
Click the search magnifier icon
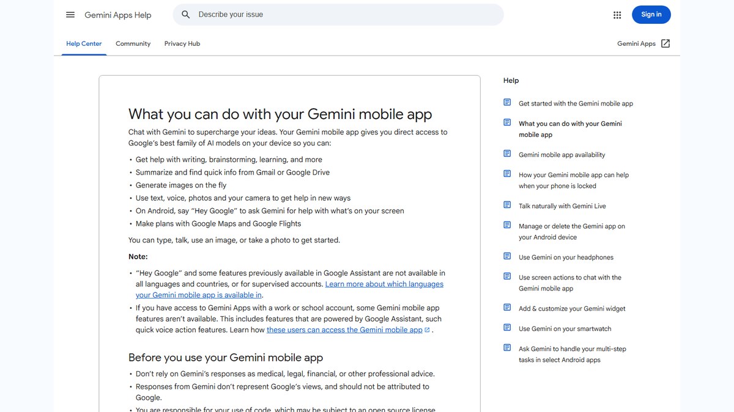pyautogui.click(x=186, y=15)
